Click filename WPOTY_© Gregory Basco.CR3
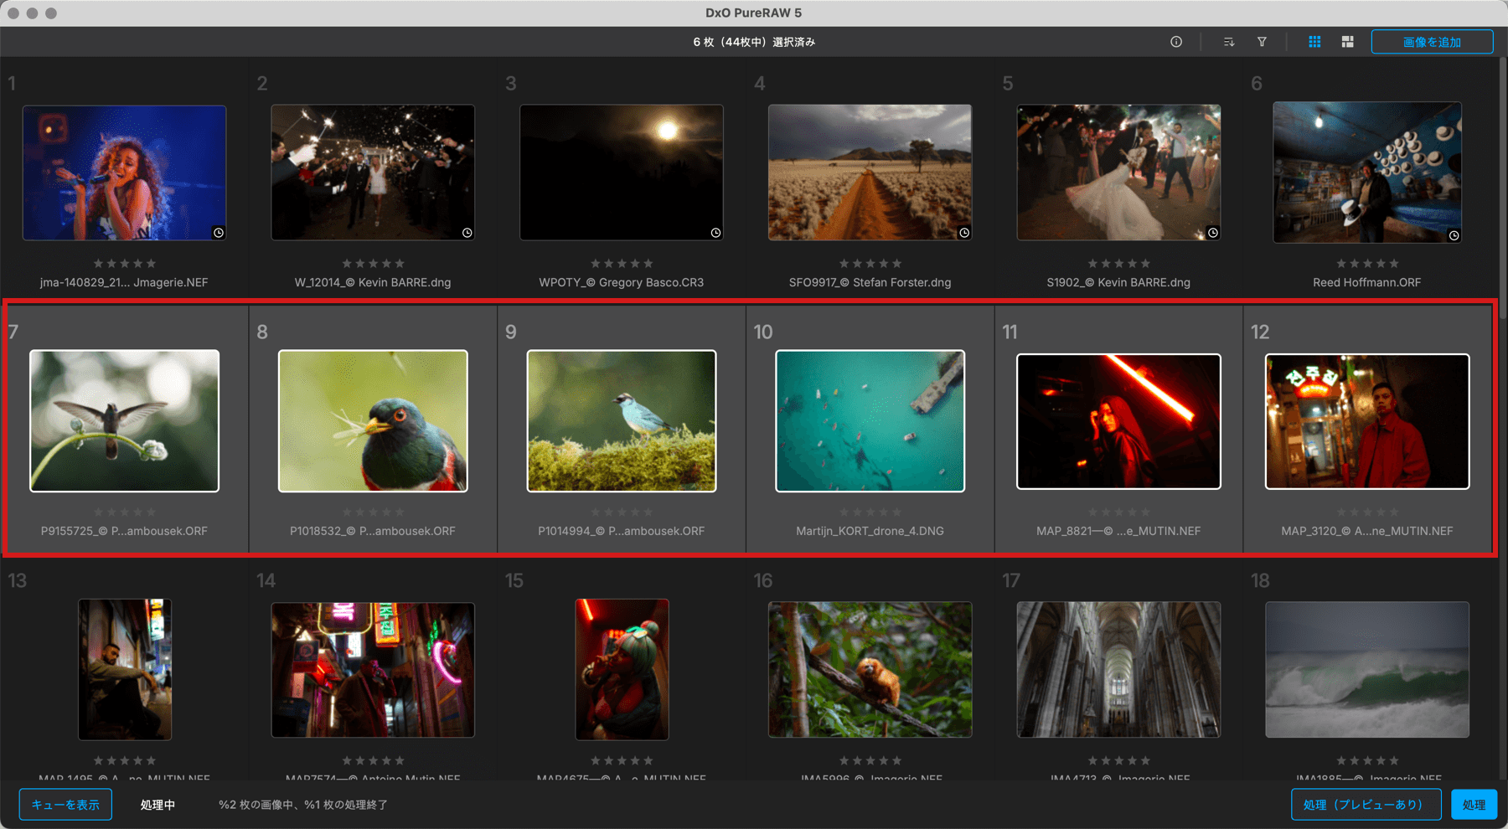Viewport: 1508px width, 829px height. (622, 282)
